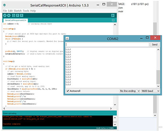
Task: Click the serial monitor scrollbar thumb
Action: 158,77
